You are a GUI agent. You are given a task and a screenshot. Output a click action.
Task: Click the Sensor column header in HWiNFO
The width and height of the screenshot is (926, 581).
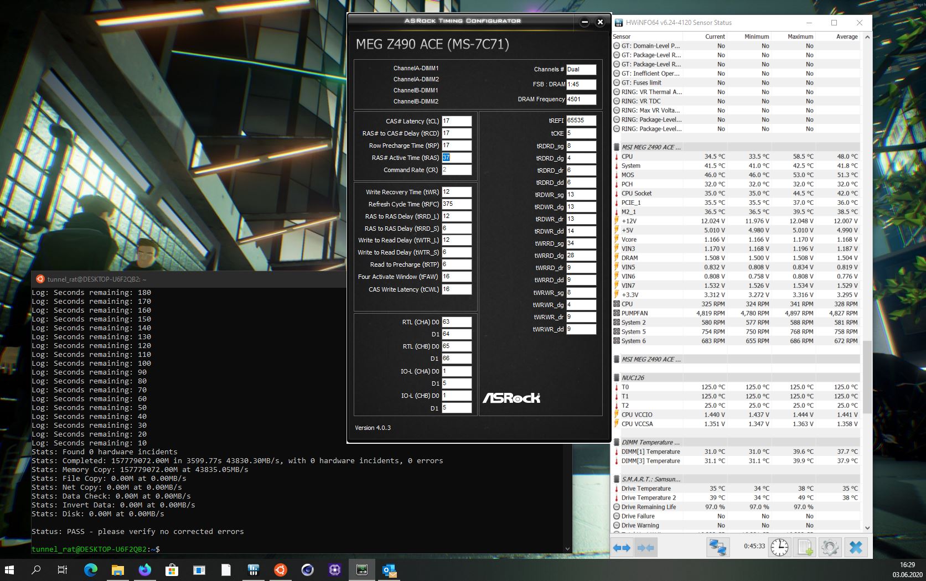pos(648,37)
